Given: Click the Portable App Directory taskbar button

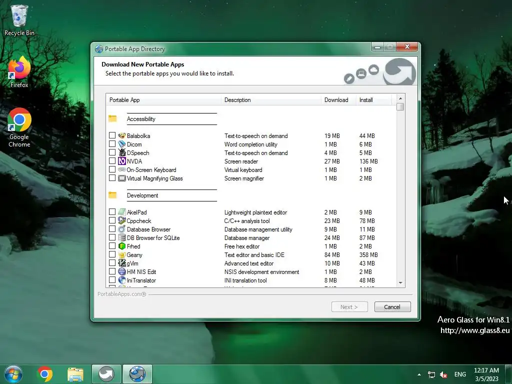Looking at the screenshot, I should tap(137, 374).
